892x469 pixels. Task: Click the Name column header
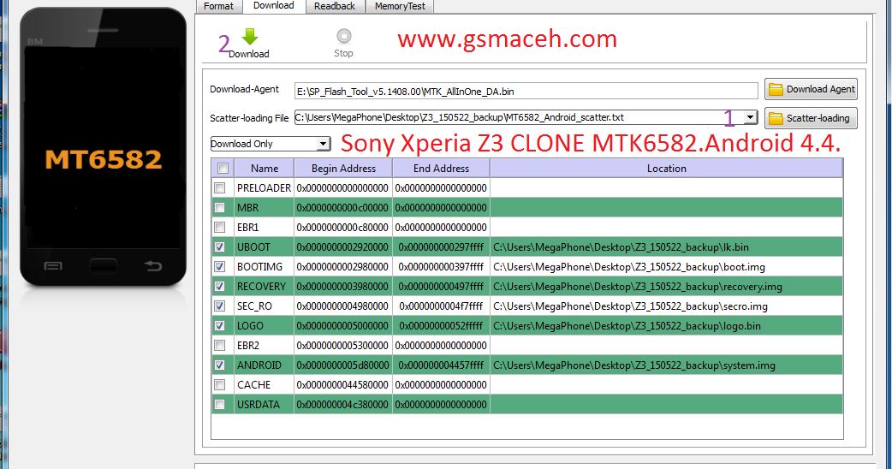click(265, 169)
